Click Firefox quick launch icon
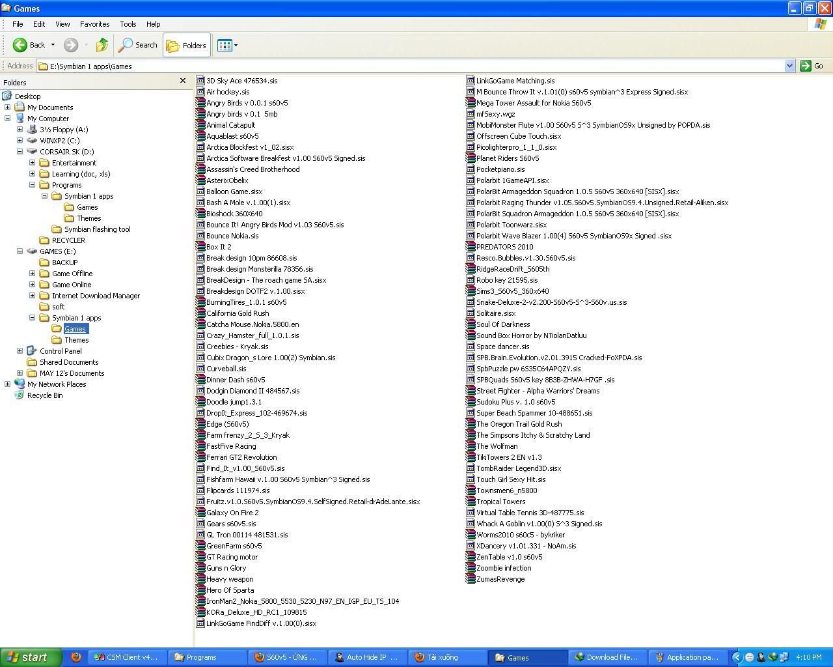Image resolution: width=833 pixels, height=667 pixels. [76, 657]
